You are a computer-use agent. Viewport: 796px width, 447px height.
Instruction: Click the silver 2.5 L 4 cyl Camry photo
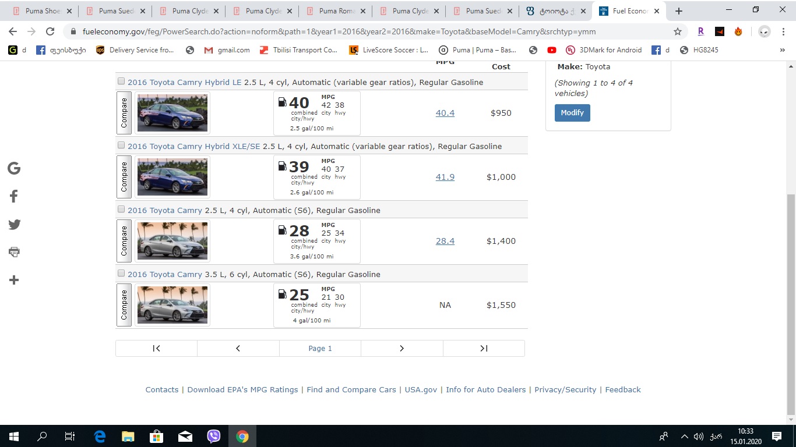pyautogui.click(x=172, y=241)
